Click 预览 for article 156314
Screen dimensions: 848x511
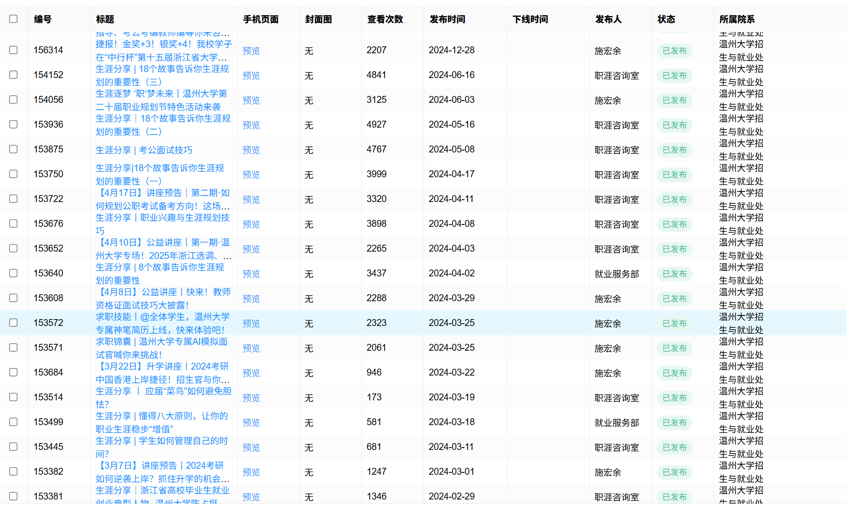coord(251,51)
